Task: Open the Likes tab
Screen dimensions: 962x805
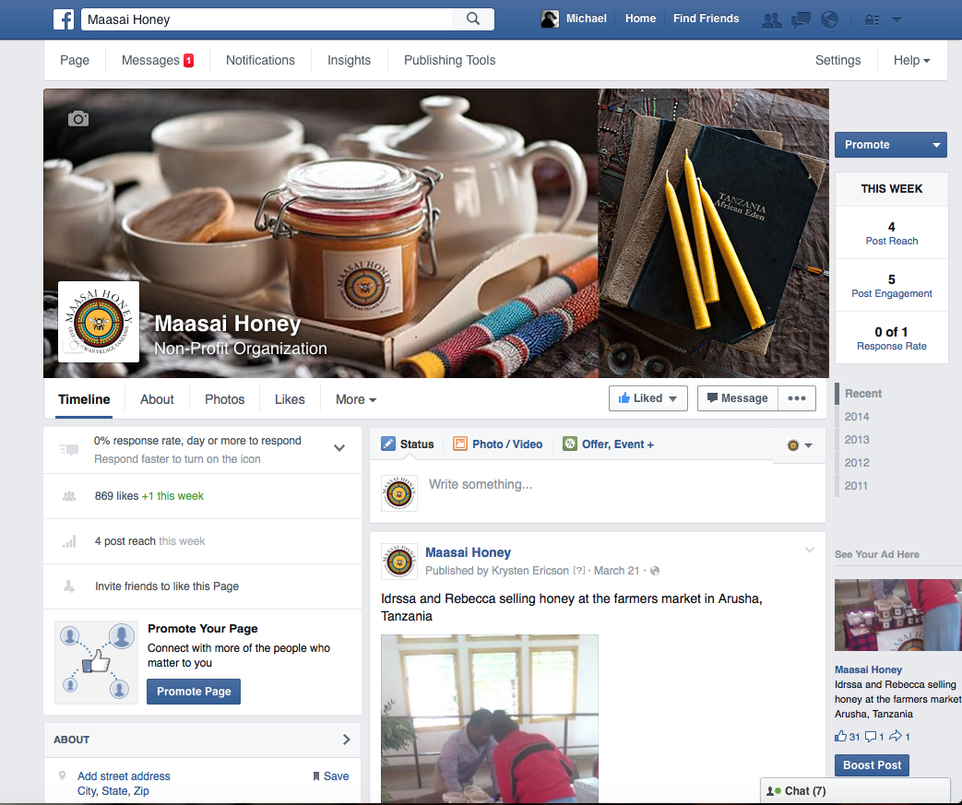Action: pos(290,399)
